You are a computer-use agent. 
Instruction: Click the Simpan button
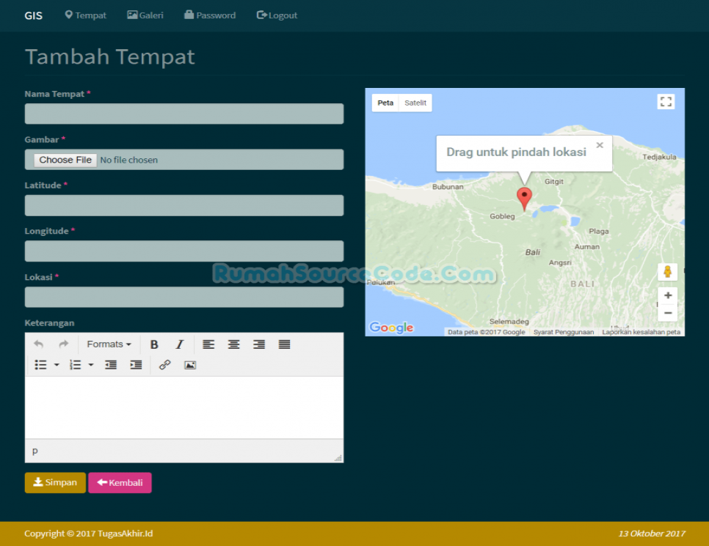click(x=54, y=482)
